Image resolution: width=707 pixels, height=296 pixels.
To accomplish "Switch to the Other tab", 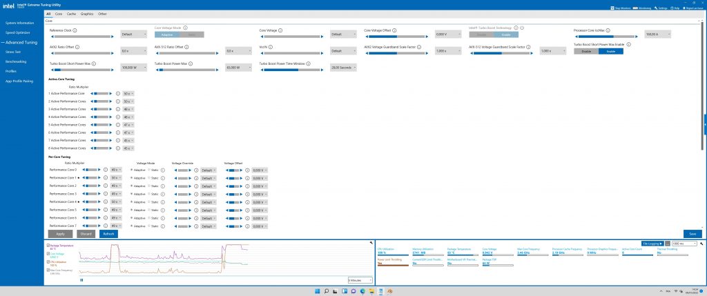I will [x=102, y=14].
